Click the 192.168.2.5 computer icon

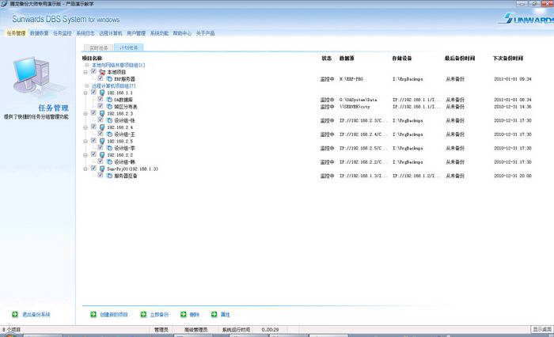[102, 142]
